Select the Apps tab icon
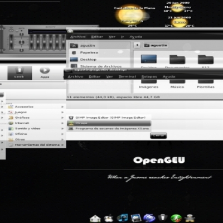Image resolution: width=223 pixels, height=223 pixels. [45, 71]
